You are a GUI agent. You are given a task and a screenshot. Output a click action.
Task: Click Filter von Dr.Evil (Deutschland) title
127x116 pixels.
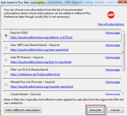click(x=29, y=70)
